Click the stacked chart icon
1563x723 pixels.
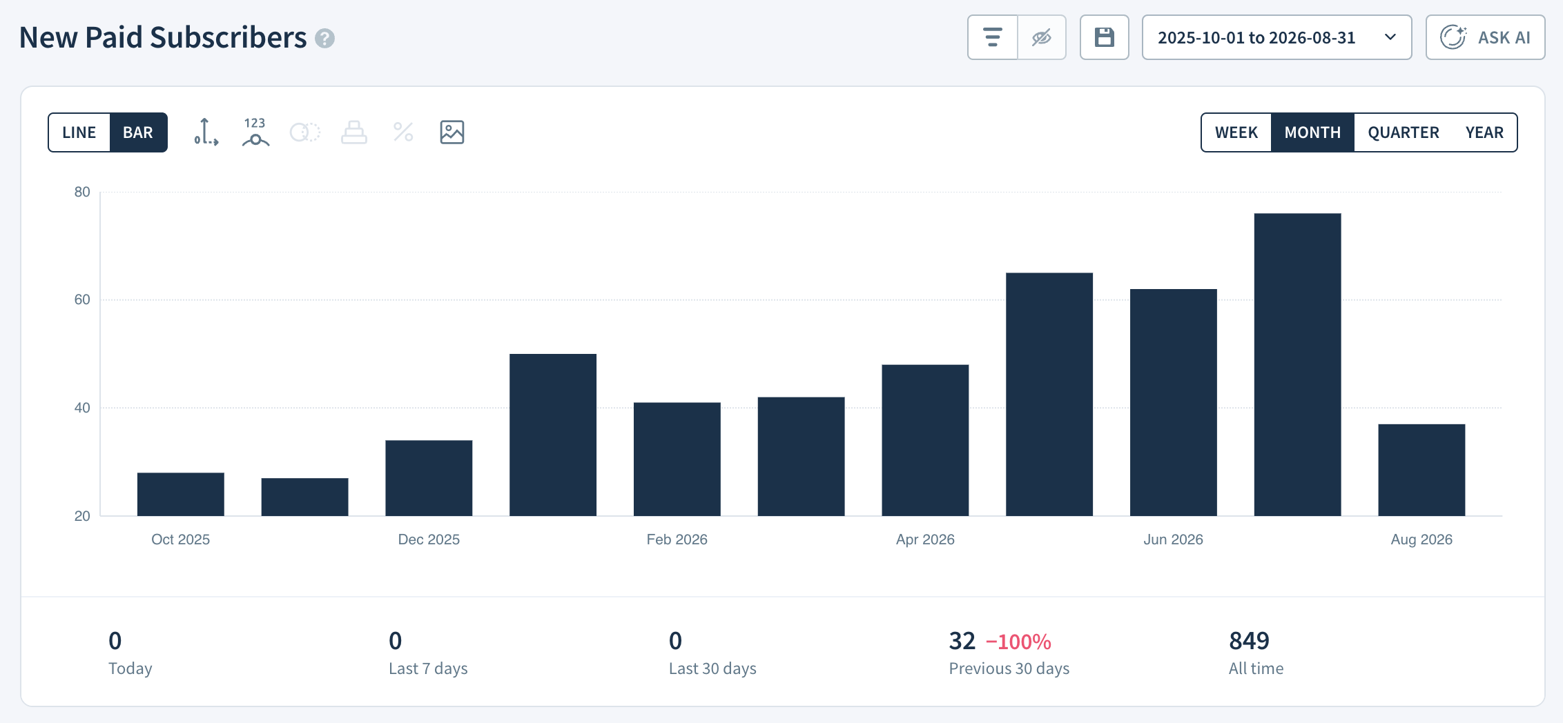(x=354, y=132)
